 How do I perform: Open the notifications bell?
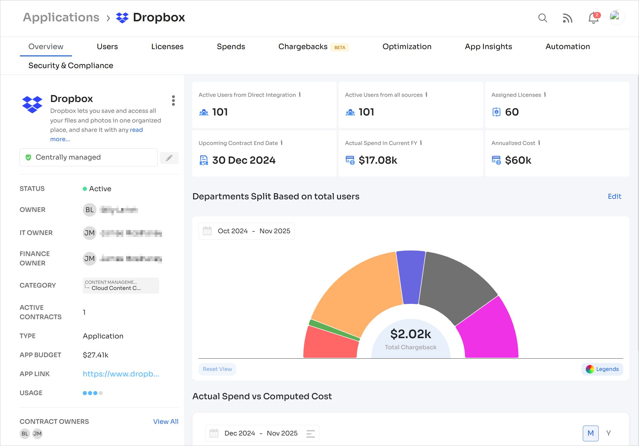tap(593, 18)
